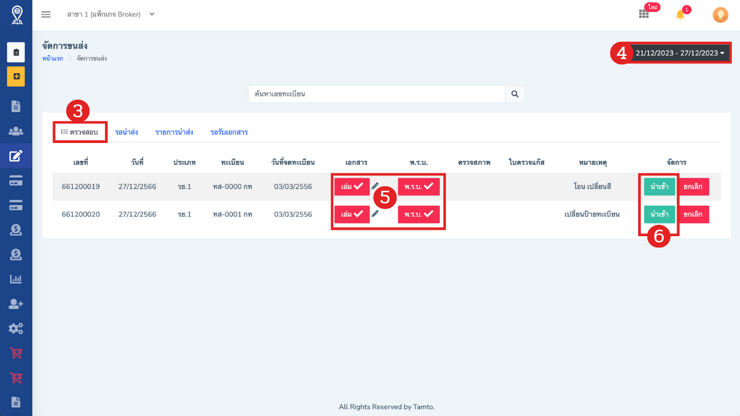Click นำเข้า for the เปลี่ยนป้ายทะเบียน row
The image size is (740, 416).
point(659,214)
